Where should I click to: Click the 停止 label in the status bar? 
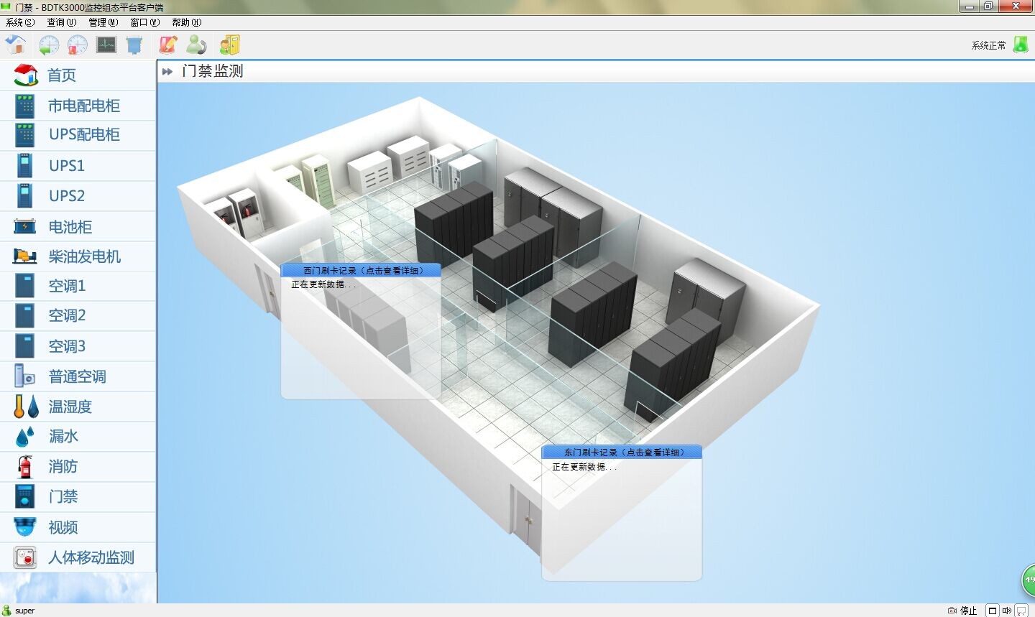(969, 611)
